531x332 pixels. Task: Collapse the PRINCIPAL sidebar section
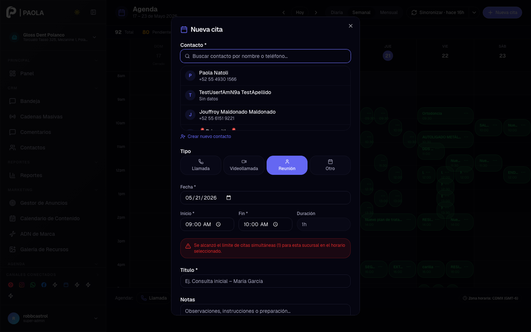coord(96,60)
